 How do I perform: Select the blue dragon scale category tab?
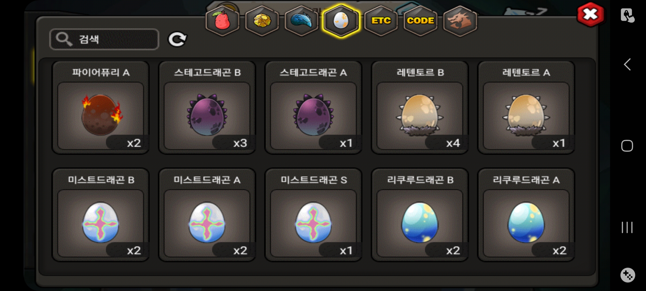coord(301,21)
